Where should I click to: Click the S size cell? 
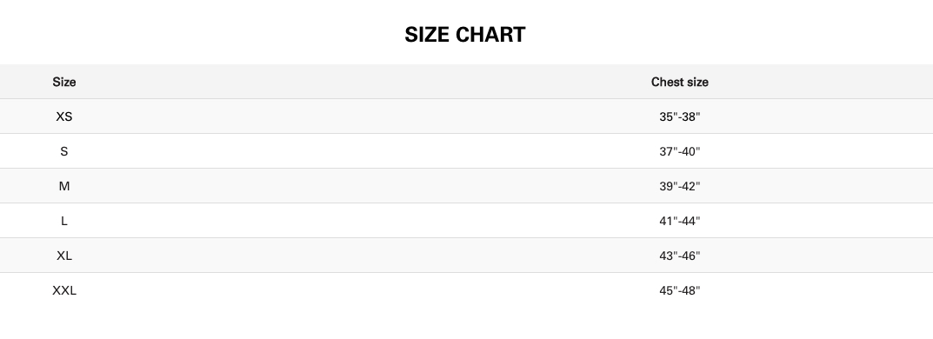pos(64,151)
